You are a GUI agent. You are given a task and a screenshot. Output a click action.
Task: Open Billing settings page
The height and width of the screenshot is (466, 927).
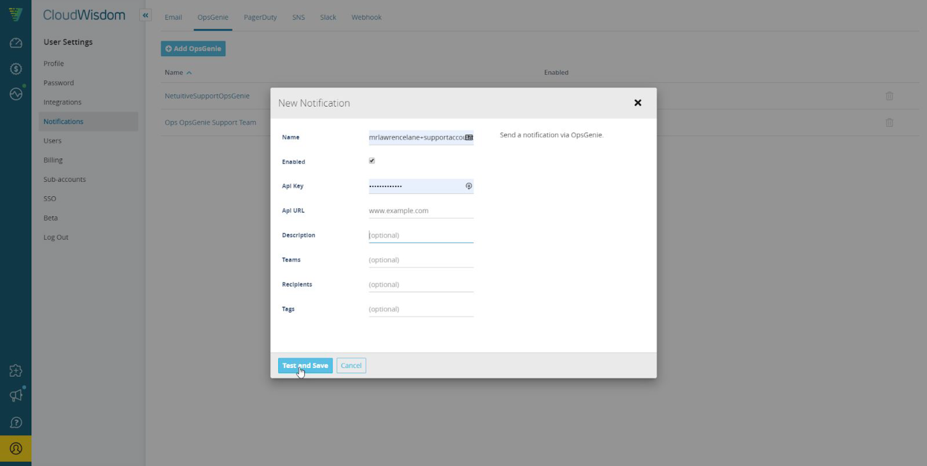53,160
